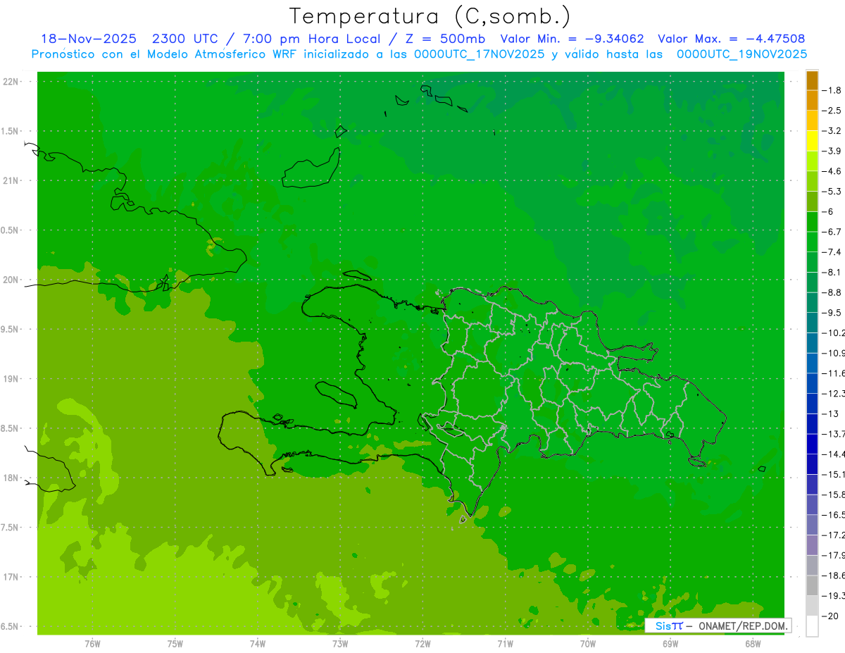Viewport: 845px width, 653px height.
Task: Click the '18N' latitude label
Action: coord(10,478)
